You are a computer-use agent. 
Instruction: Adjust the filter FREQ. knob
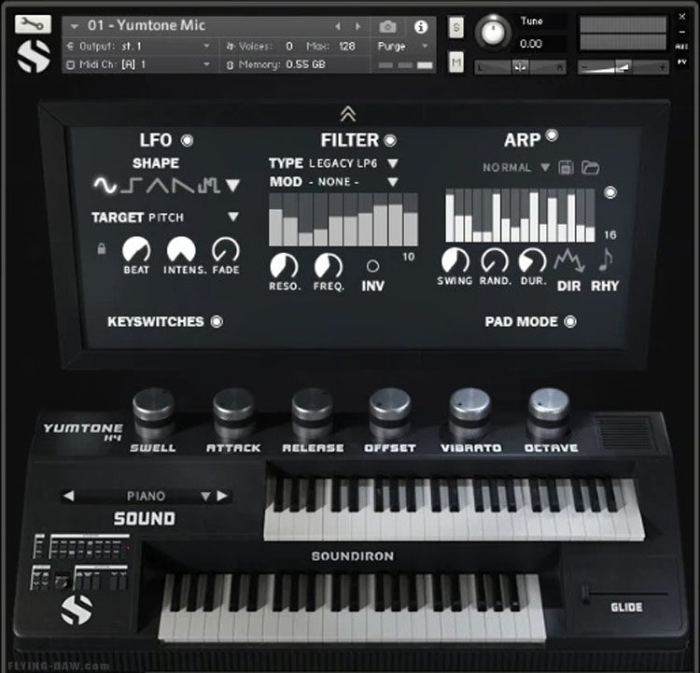pos(329,267)
